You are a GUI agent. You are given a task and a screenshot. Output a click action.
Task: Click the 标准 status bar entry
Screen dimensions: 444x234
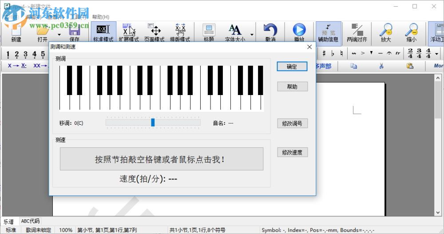point(11,230)
